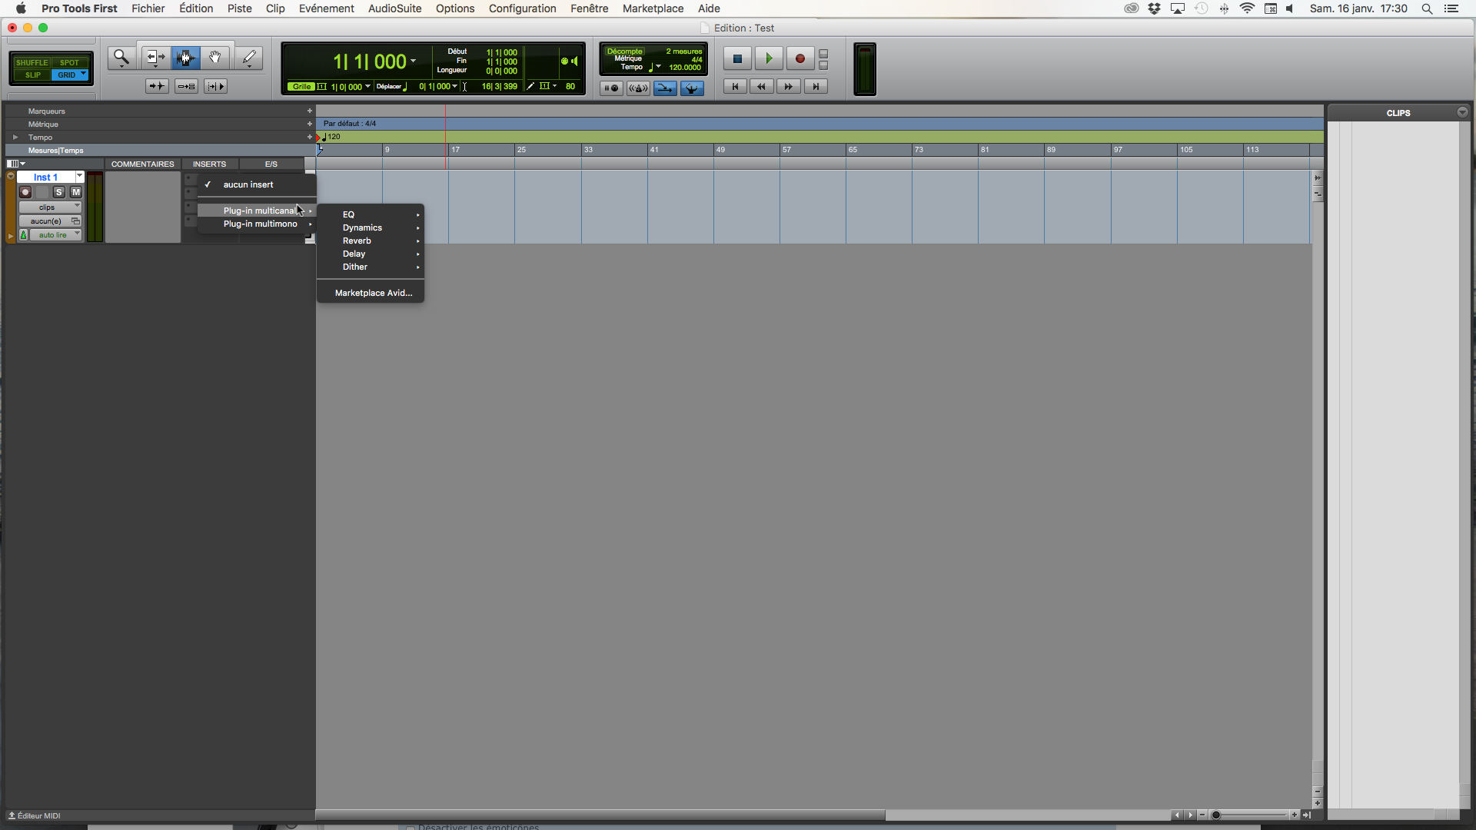Select SLIP edit mode
The width and height of the screenshot is (1476, 830).
pyautogui.click(x=33, y=75)
